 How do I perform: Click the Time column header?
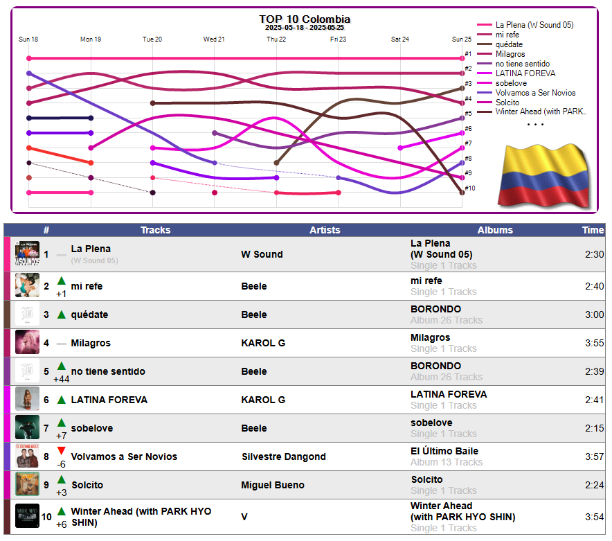pos(593,230)
